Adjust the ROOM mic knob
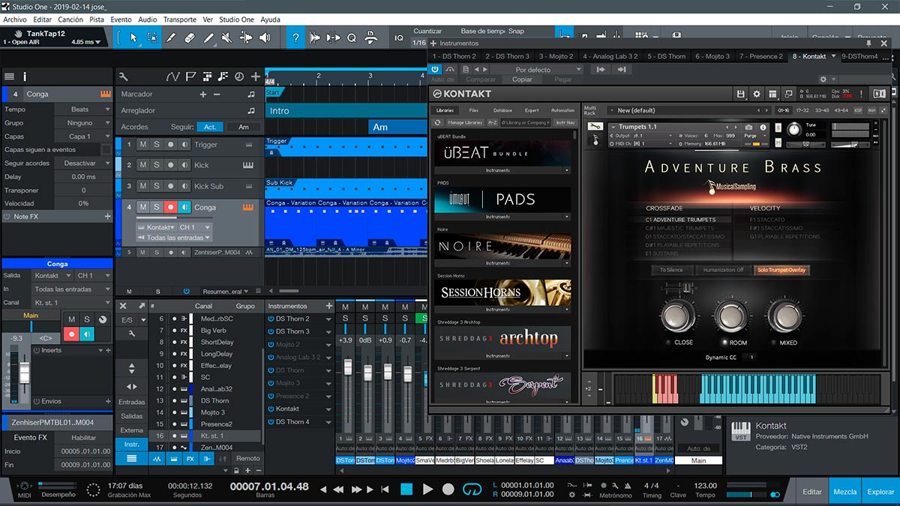Image resolution: width=900 pixels, height=506 pixels. [x=732, y=316]
